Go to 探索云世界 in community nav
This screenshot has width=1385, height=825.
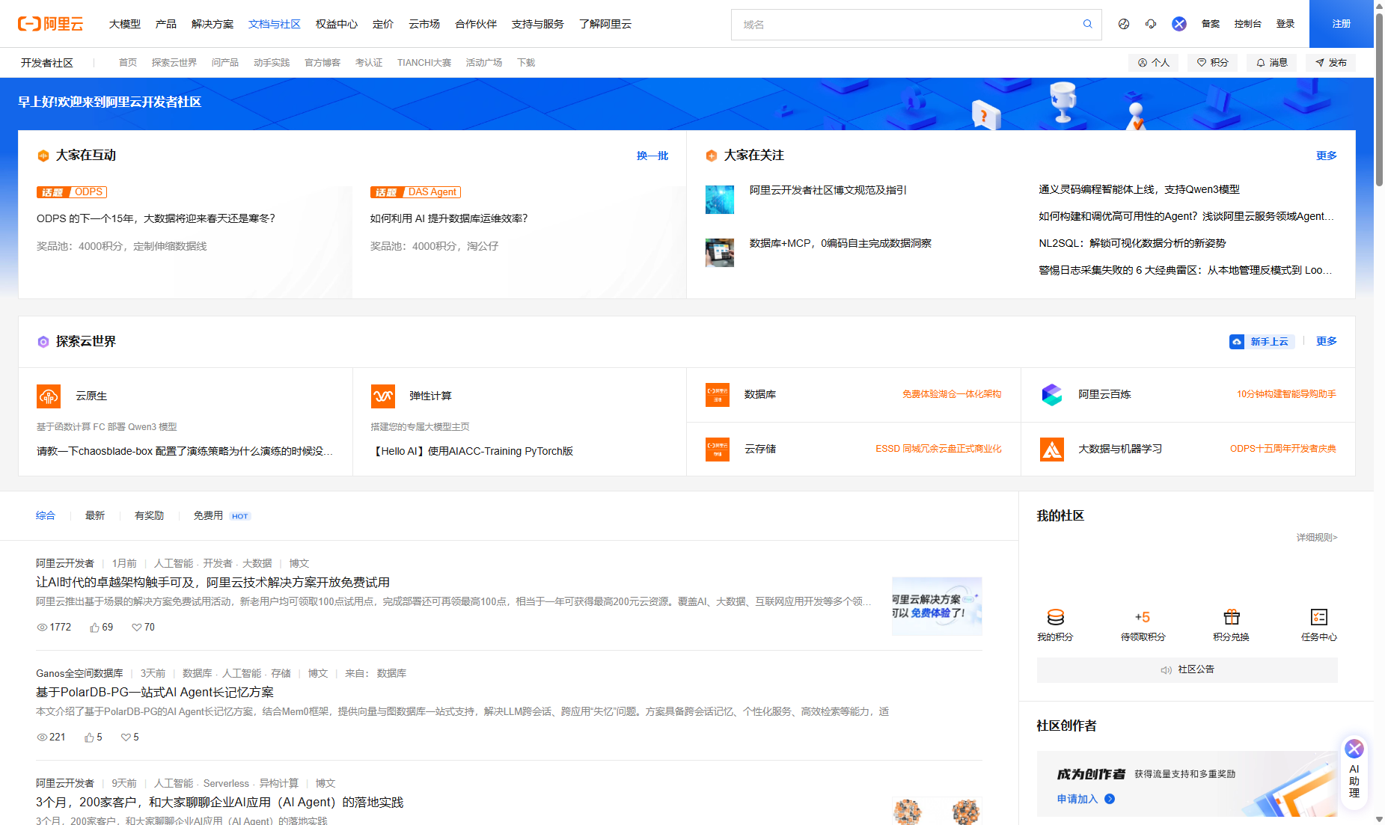tap(174, 63)
